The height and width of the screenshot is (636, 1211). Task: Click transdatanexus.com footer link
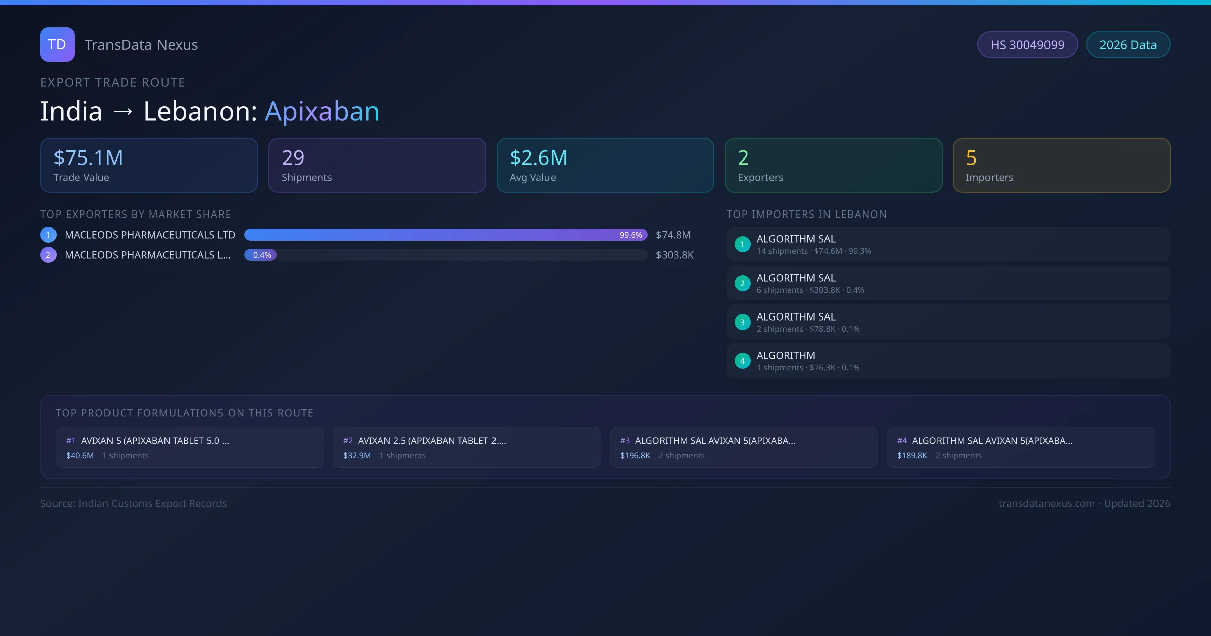1047,503
